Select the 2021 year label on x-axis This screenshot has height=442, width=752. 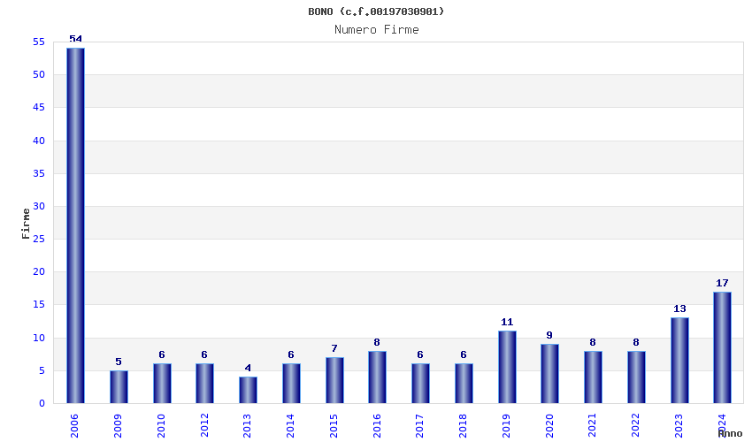[x=592, y=426]
